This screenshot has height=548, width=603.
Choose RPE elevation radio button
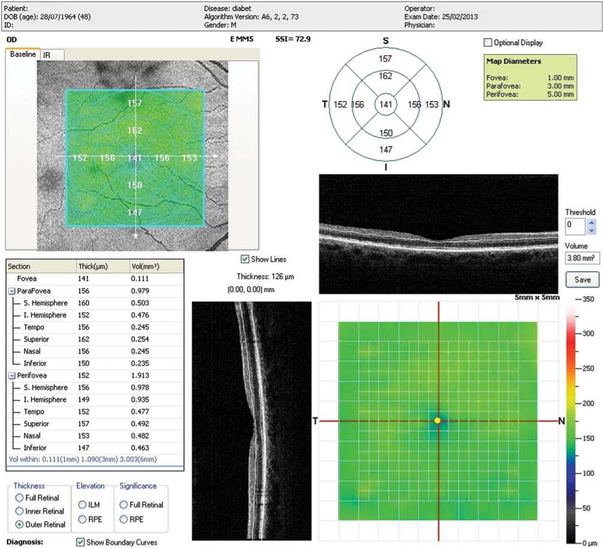tap(82, 519)
